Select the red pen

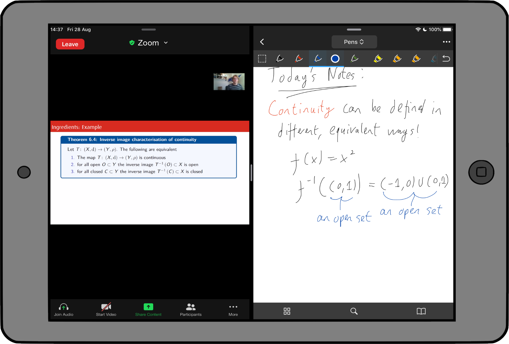tap(299, 59)
